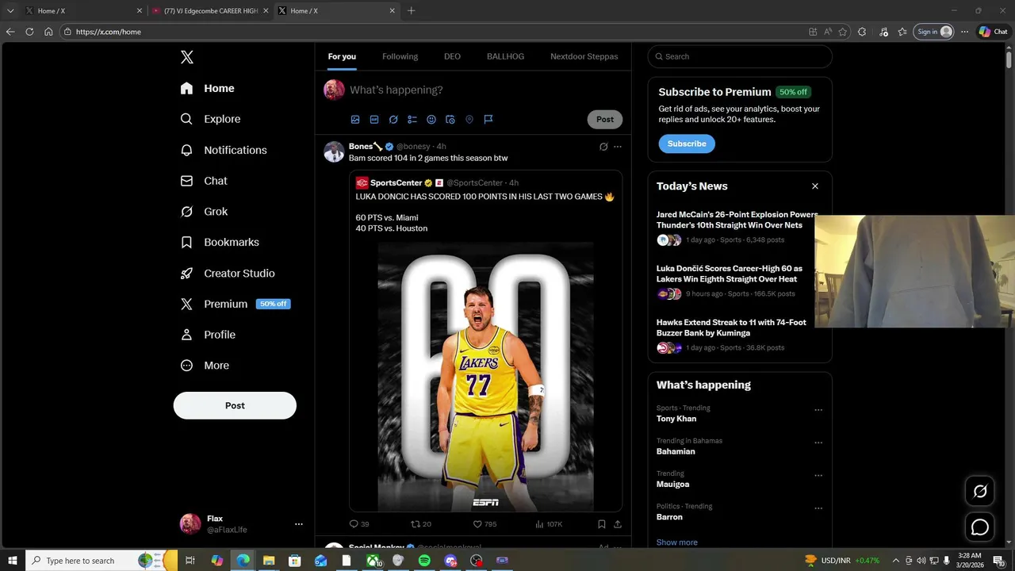Viewport: 1015px width, 571px height.
Task: Switch to the For you tab
Action: [342, 56]
